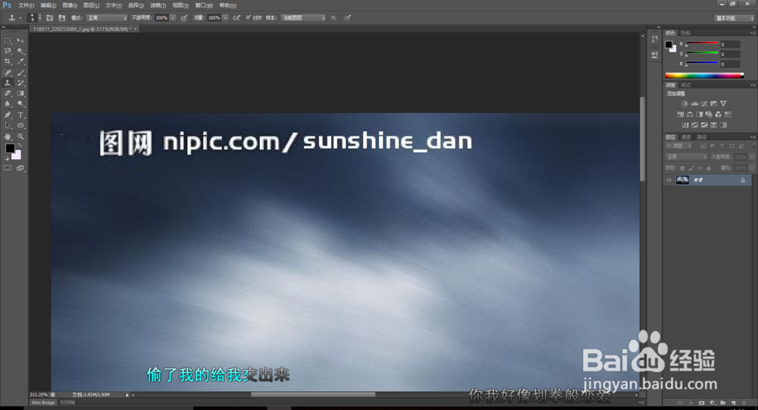Select the Path Selection tool

click(8, 126)
